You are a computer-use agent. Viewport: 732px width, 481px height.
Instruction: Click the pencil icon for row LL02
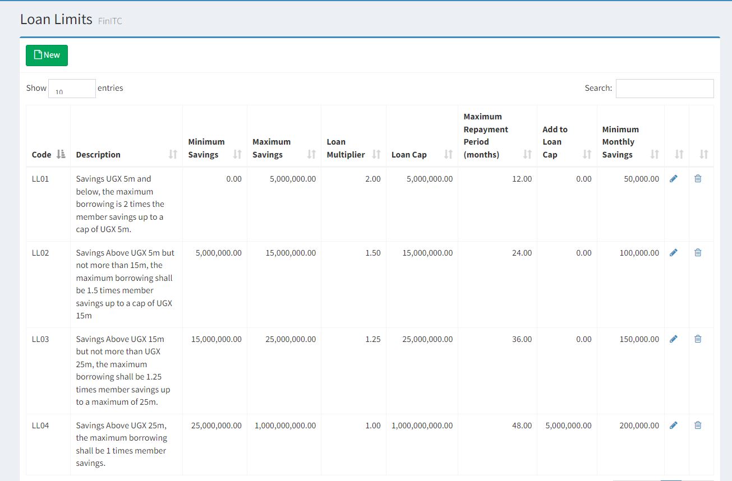coord(674,253)
